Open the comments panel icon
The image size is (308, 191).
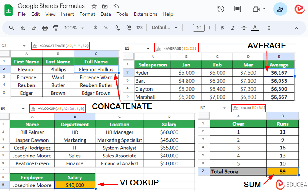click(x=237, y=9)
